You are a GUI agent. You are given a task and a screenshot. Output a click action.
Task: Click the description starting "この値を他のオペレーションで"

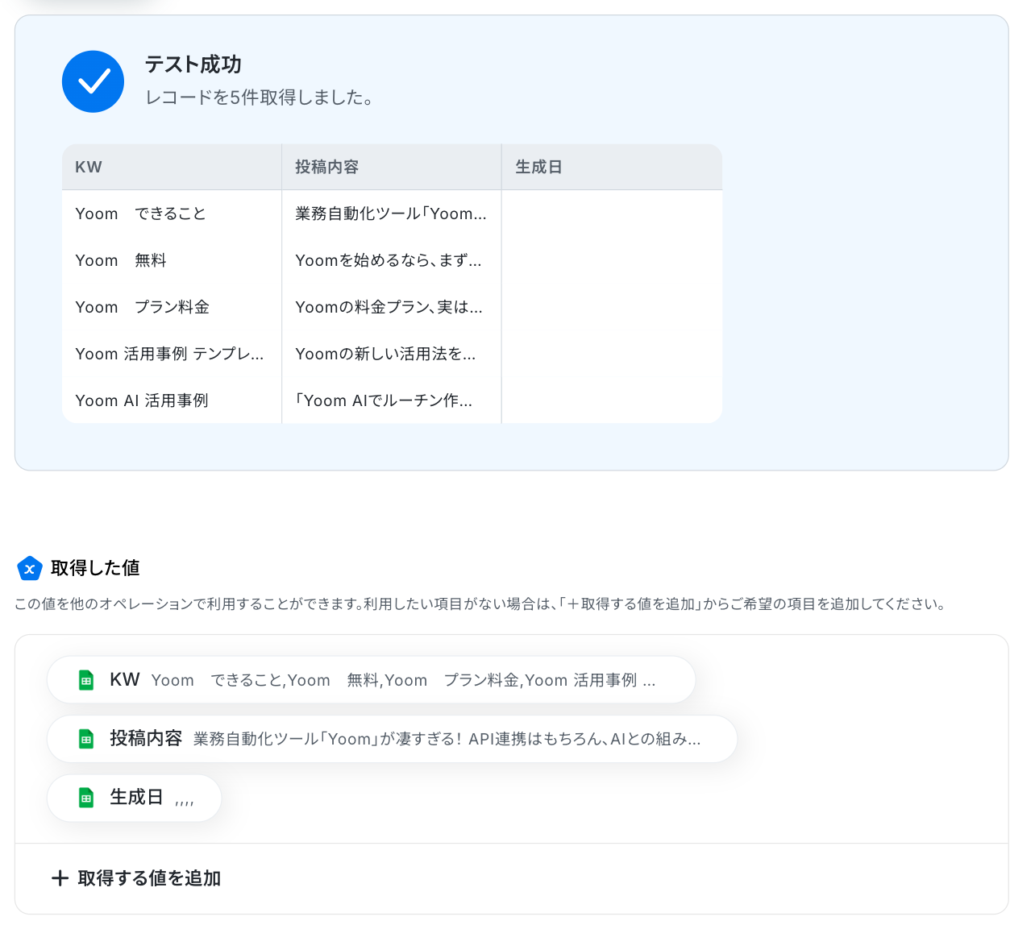(481, 604)
